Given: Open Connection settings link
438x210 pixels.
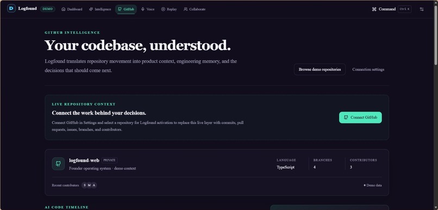Looking at the screenshot, I should click(368, 69).
